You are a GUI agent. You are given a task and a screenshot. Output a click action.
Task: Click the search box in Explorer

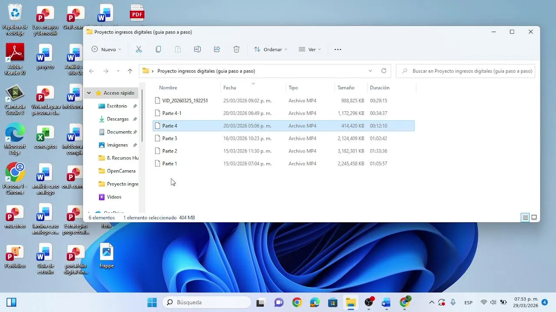[466, 71]
